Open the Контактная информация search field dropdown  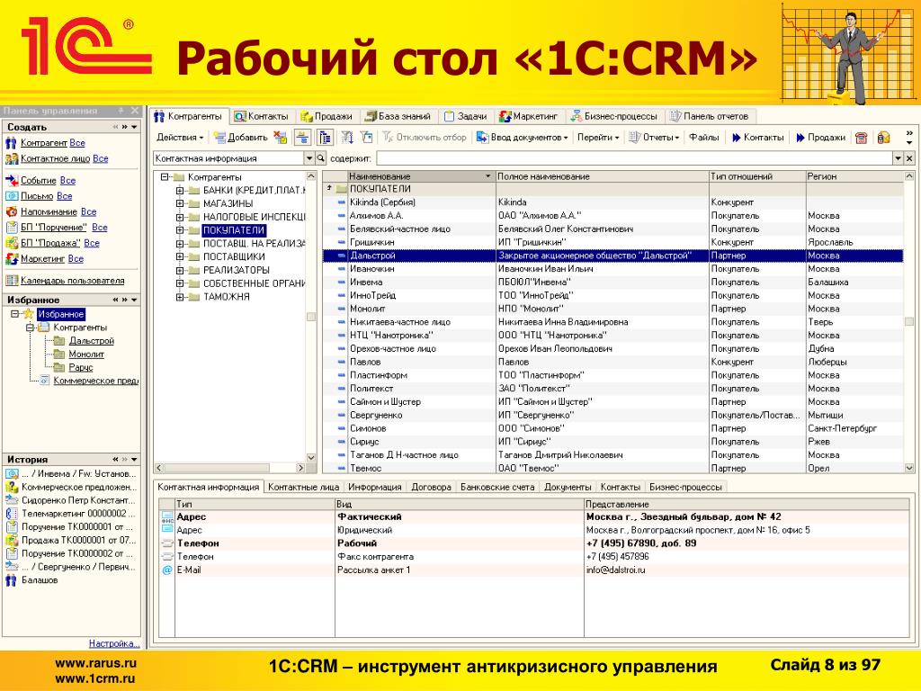click(x=309, y=158)
